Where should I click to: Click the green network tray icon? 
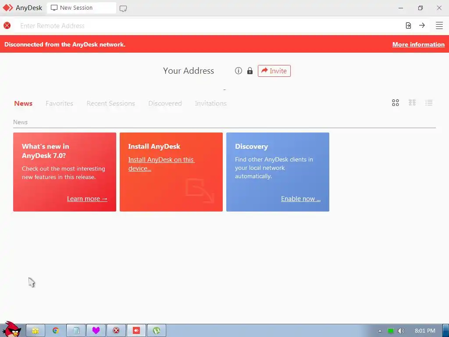tap(391, 331)
